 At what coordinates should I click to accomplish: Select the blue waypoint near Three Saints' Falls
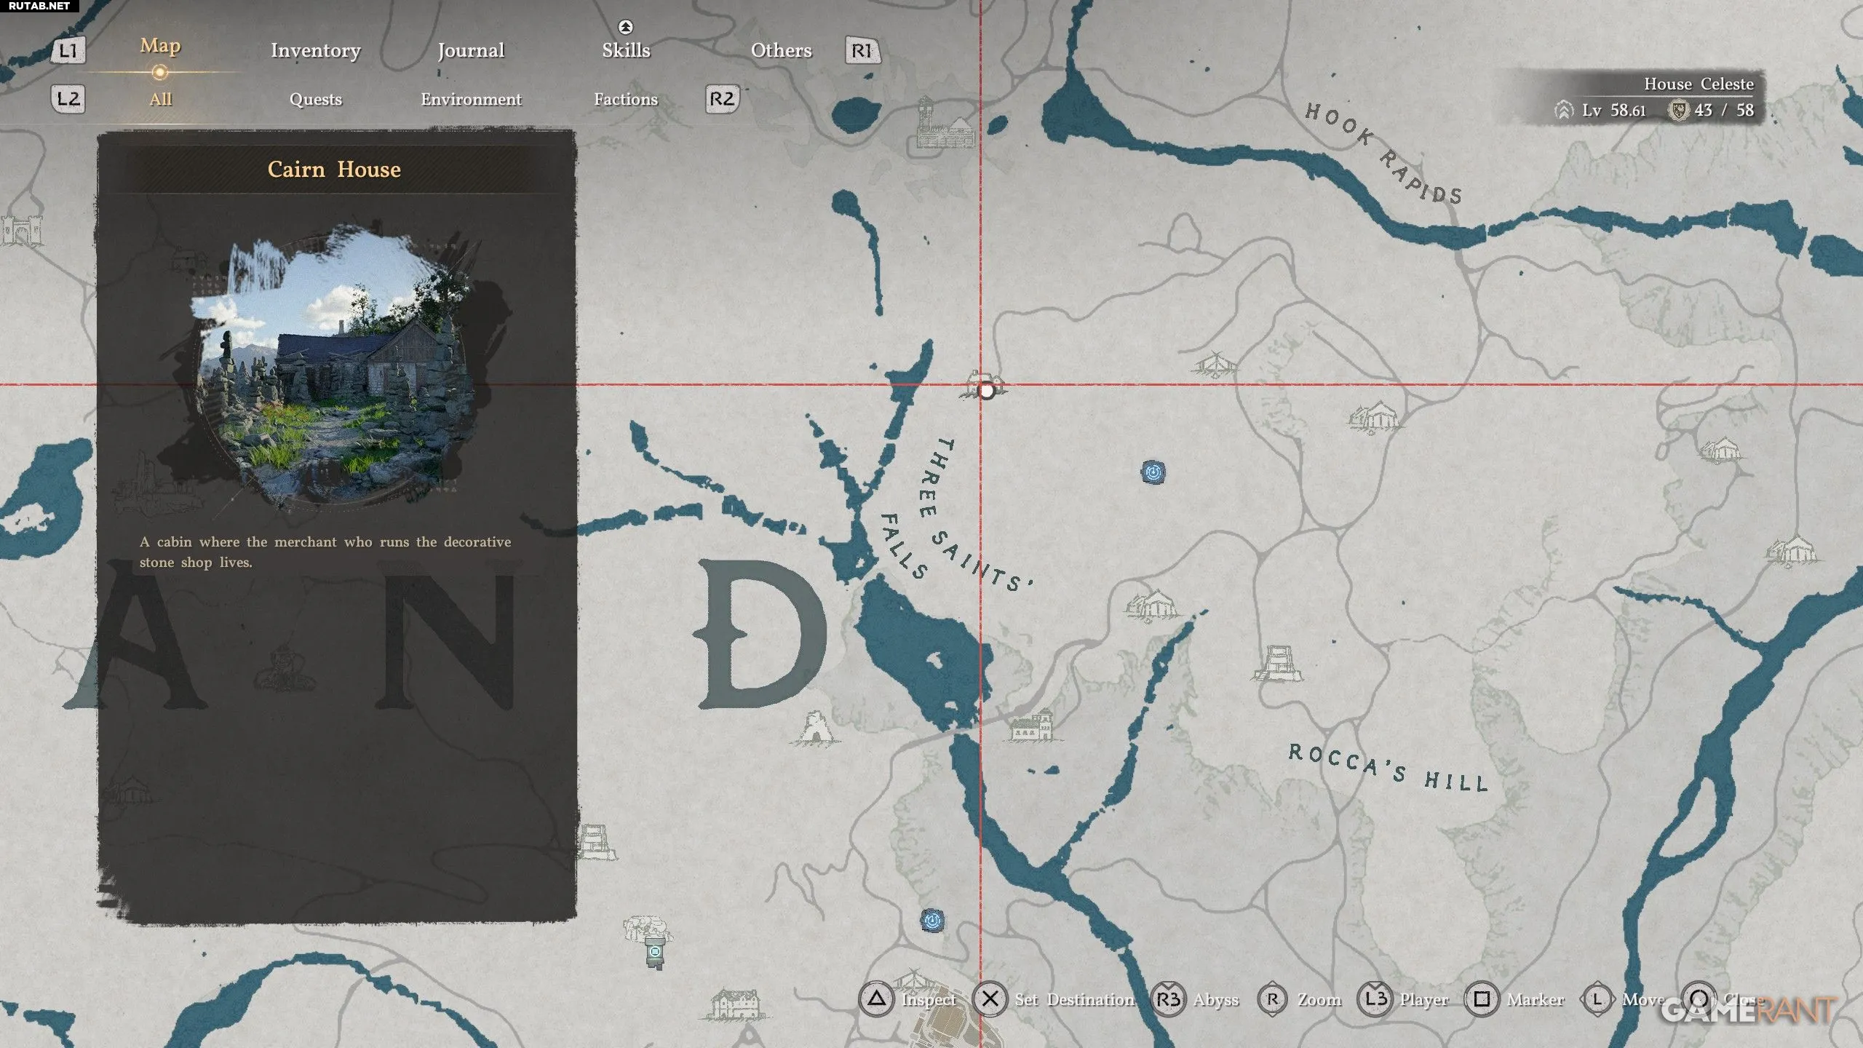coord(1153,472)
